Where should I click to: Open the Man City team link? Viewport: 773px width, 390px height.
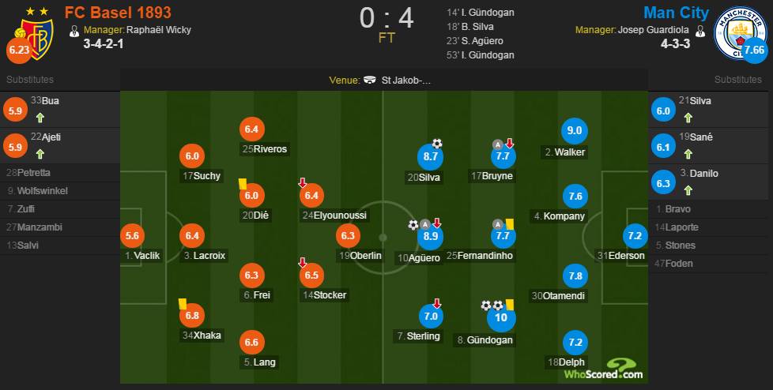tap(676, 13)
